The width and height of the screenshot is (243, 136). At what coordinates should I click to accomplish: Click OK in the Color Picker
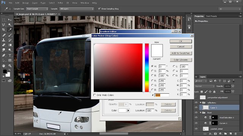click(x=181, y=41)
